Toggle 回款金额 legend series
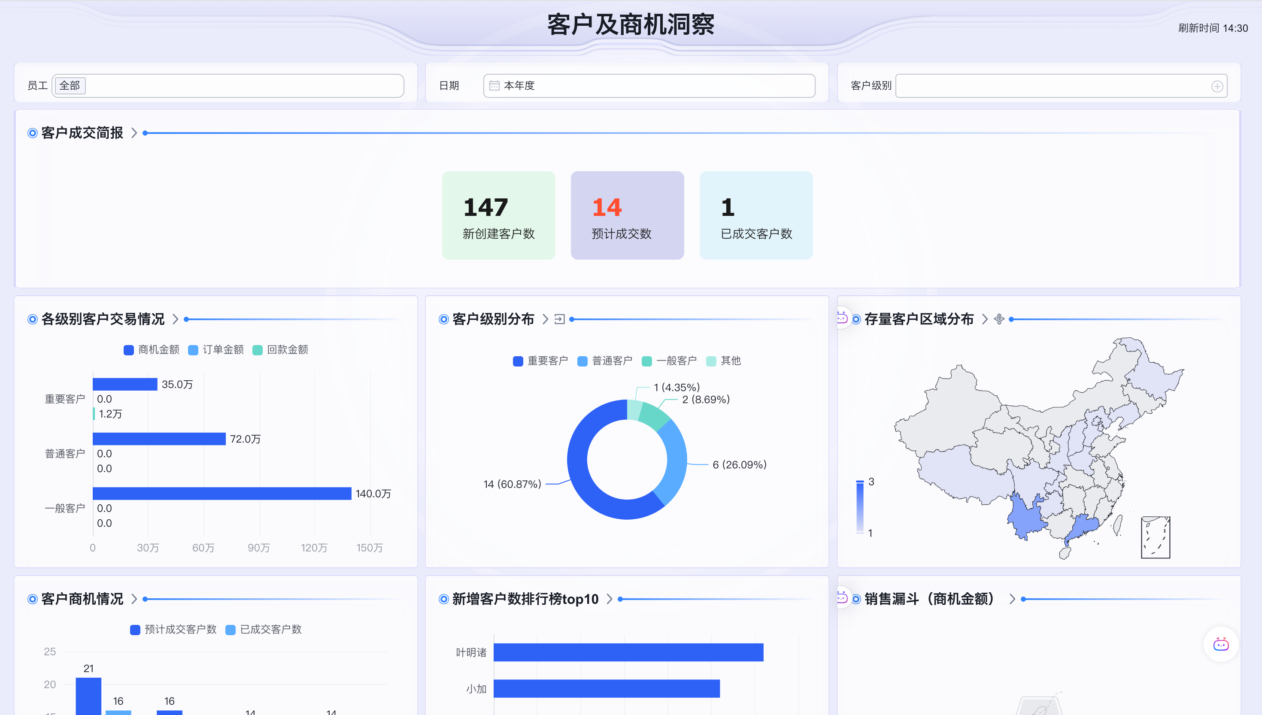The image size is (1262, 715). (280, 350)
